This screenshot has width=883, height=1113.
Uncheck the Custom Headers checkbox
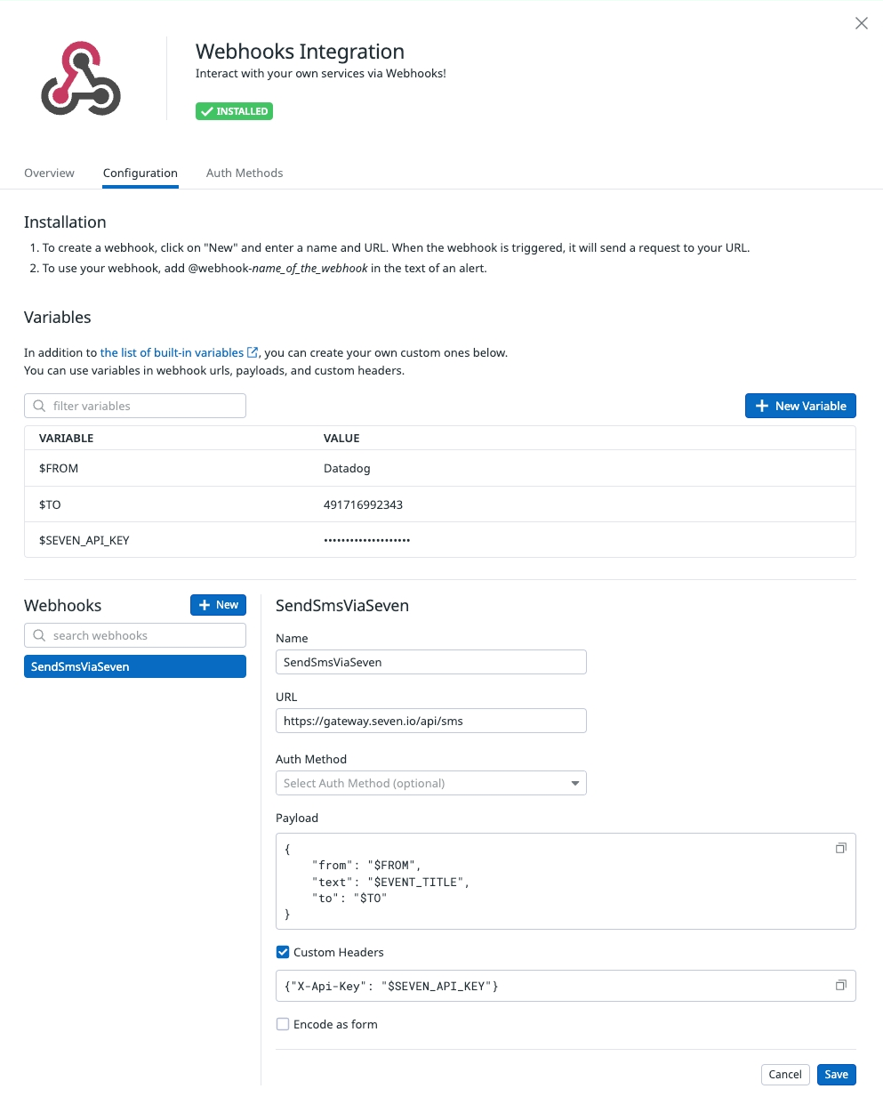pyautogui.click(x=283, y=952)
